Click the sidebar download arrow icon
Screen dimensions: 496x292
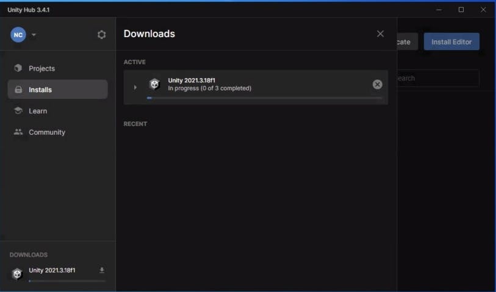(101, 270)
